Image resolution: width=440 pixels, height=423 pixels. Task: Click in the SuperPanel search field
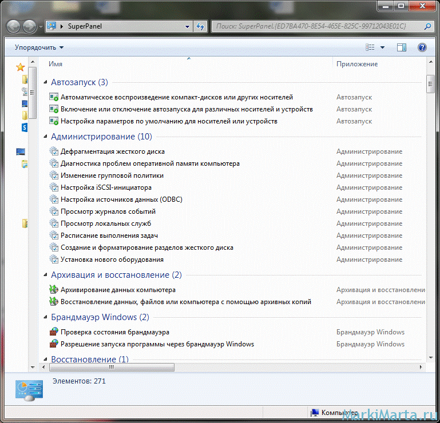(x=317, y=26)
